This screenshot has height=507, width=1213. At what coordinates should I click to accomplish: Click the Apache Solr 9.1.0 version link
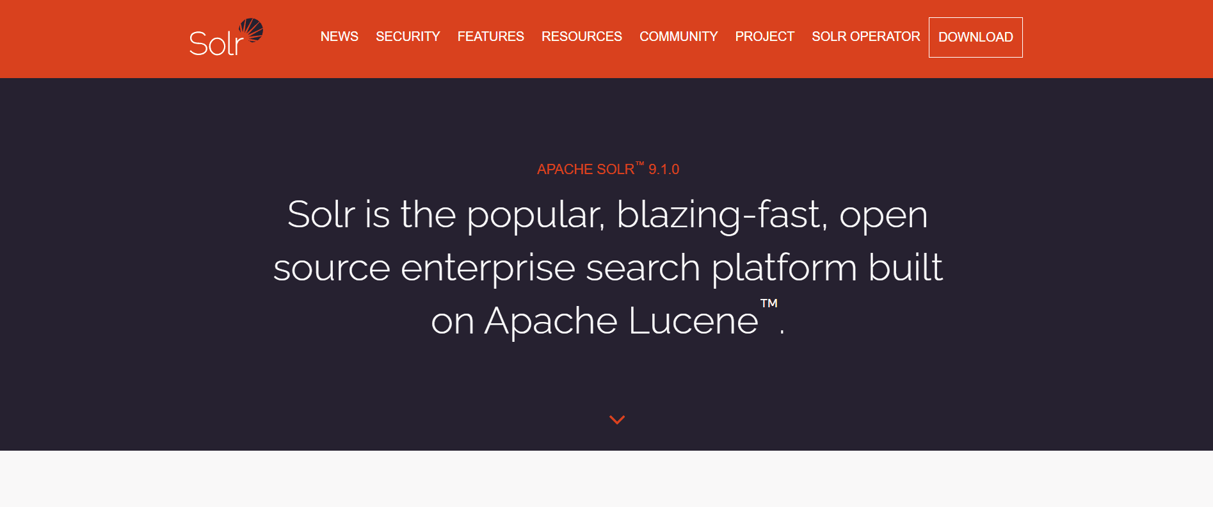(x=607, y=169)
